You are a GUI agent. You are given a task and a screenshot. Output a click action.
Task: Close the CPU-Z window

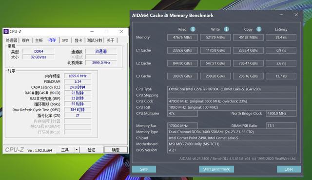(121, 31)
